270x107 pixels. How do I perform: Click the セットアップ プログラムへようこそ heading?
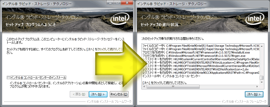click(31, 25)
